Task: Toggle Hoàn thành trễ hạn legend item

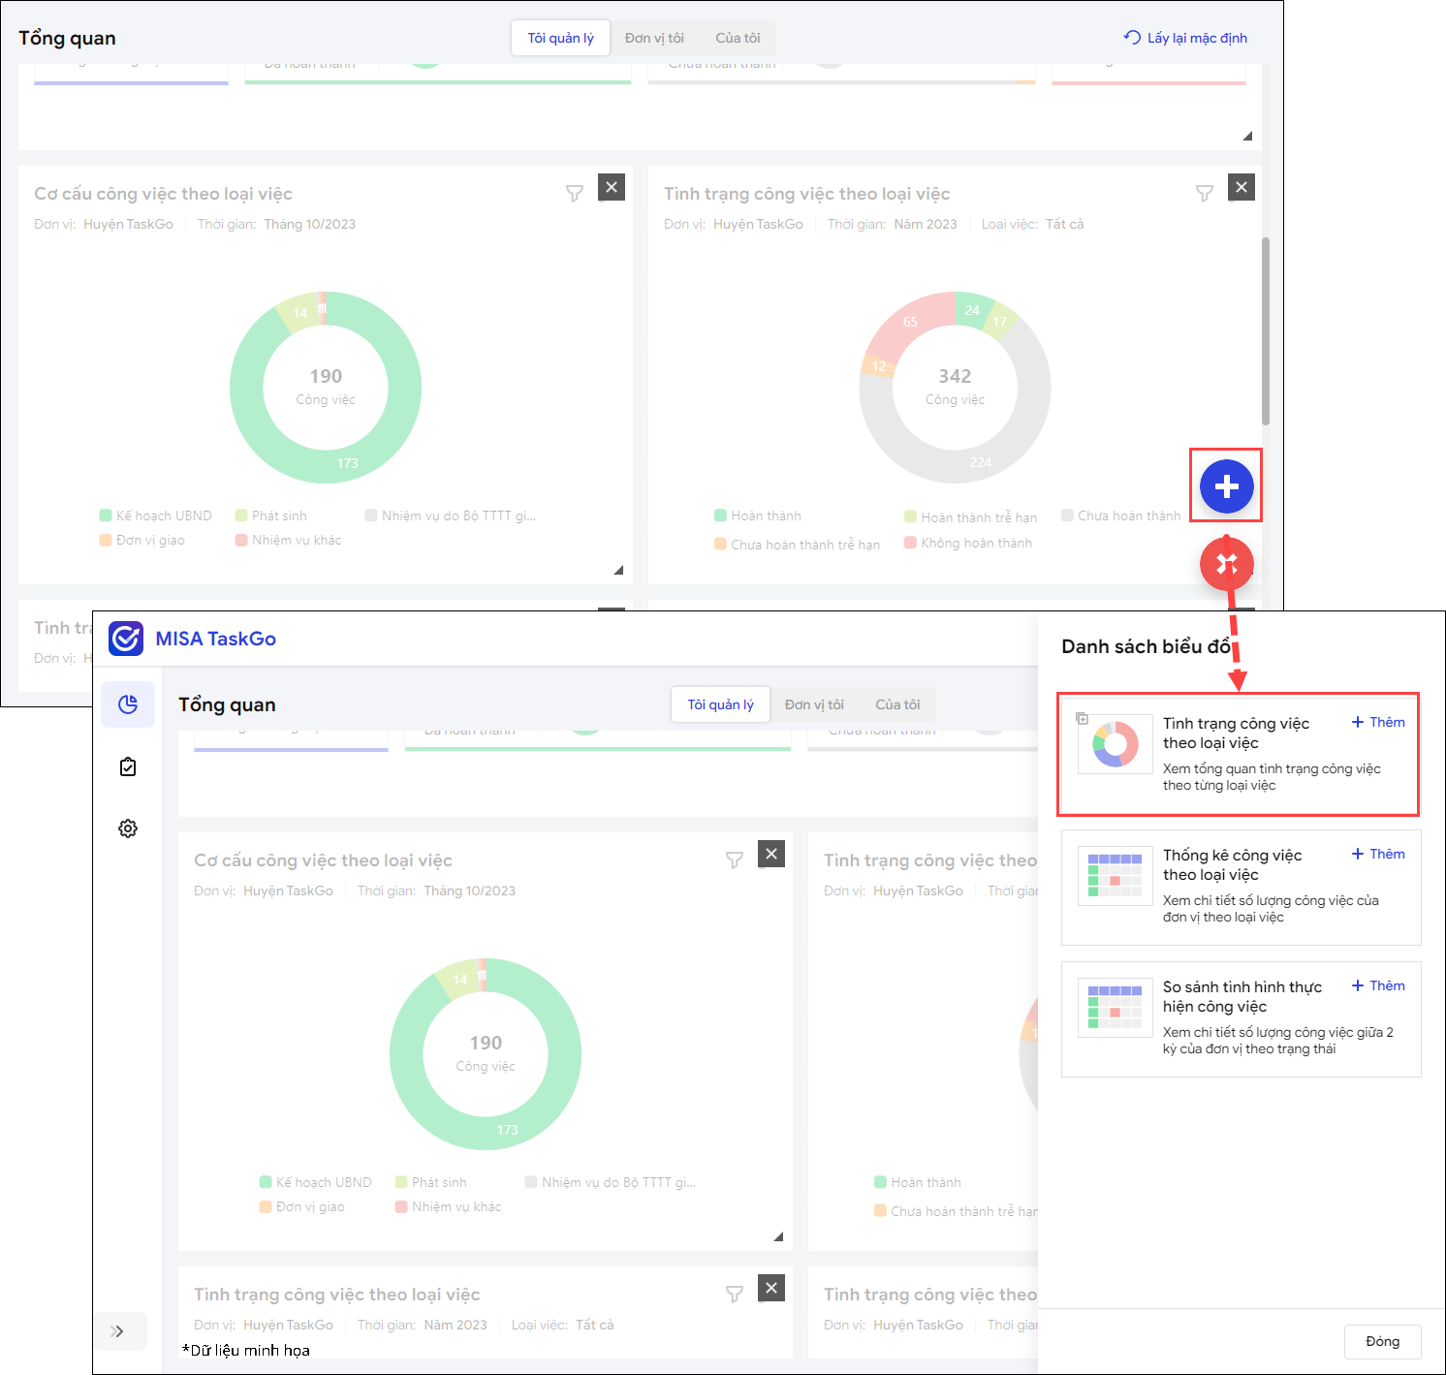Action: pos(970,517)
